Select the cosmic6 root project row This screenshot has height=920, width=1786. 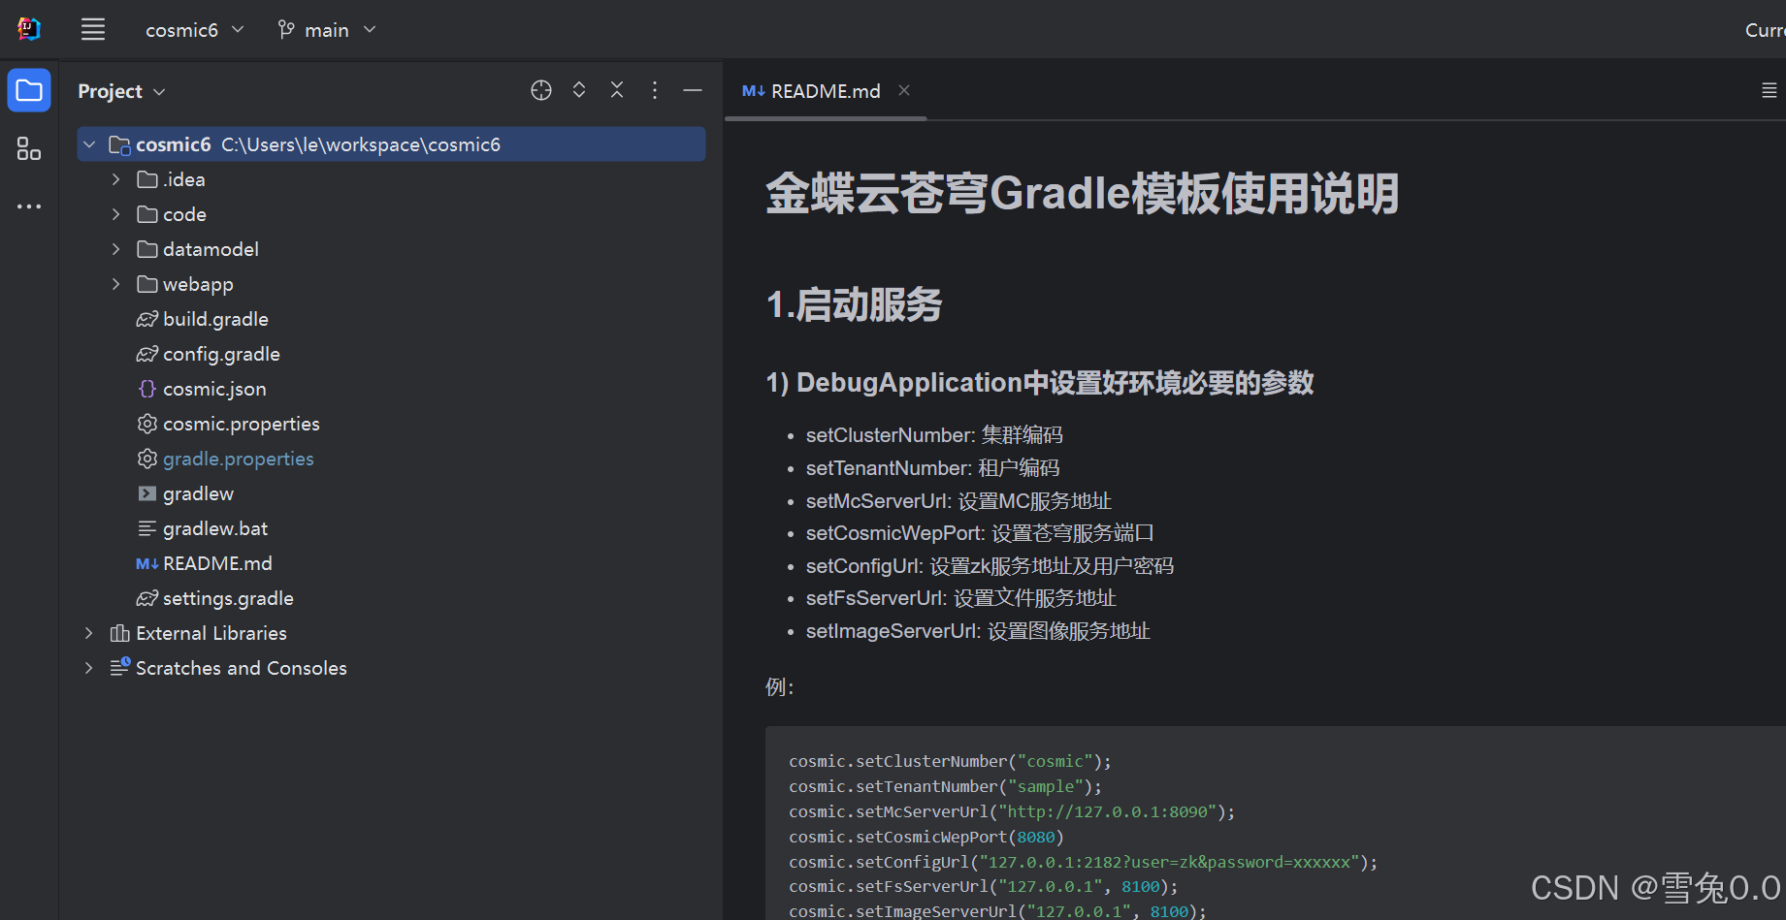[391, 144]
